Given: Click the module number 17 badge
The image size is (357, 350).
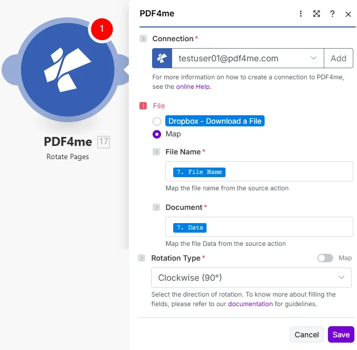Looking at the screenshot, I should (x=104, y=142).
